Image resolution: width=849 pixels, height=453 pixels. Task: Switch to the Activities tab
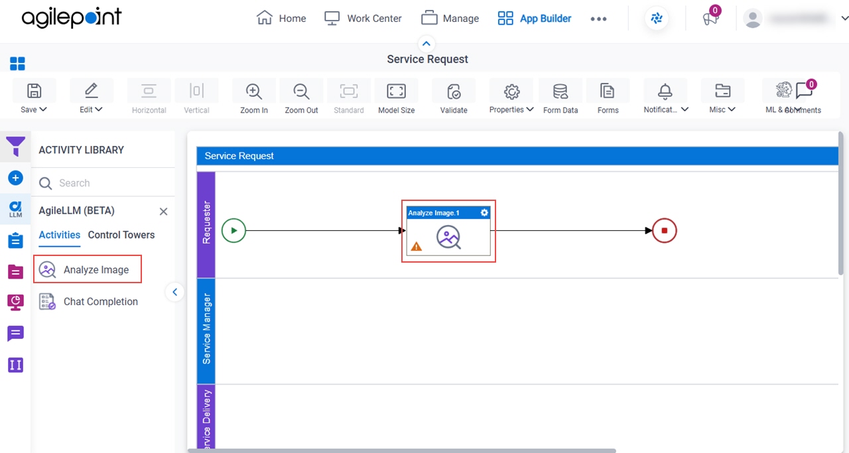pyautogui.click(x=60, y=235)
